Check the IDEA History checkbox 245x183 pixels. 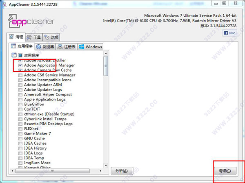(20, 148)
